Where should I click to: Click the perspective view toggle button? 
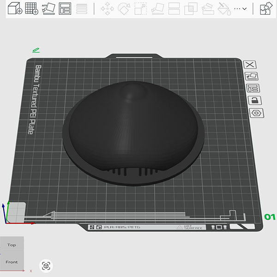[x=46, y=266]
